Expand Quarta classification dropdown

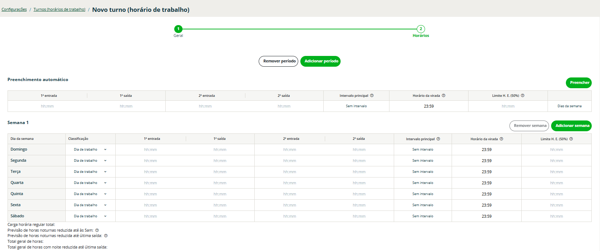90,183
